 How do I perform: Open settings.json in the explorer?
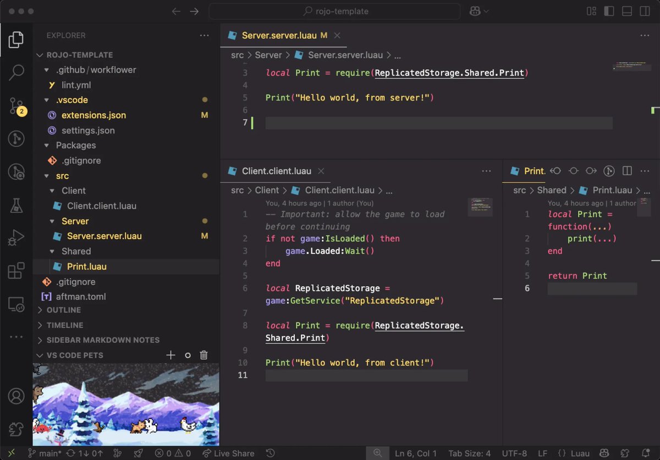[88, 131]
